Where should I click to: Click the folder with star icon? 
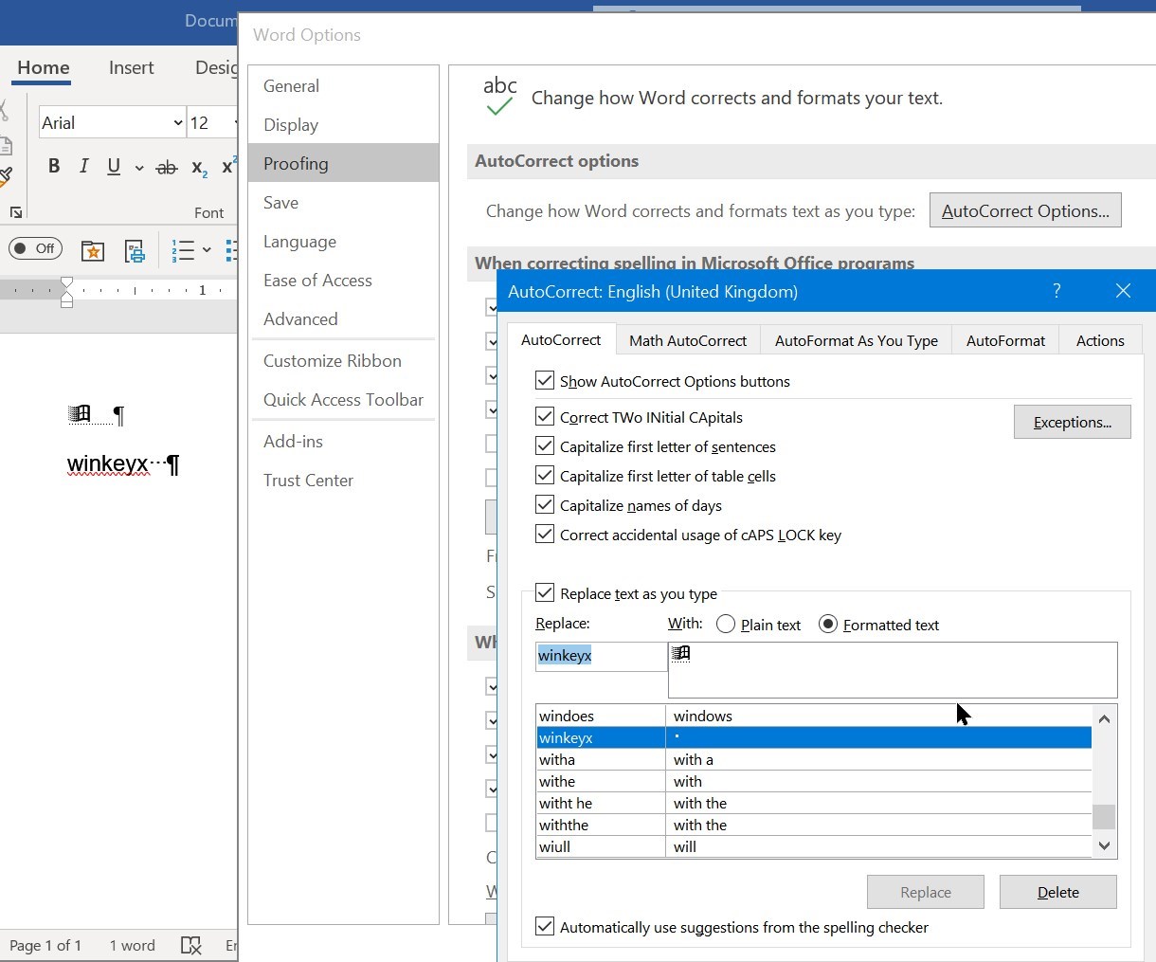point(92,250)
